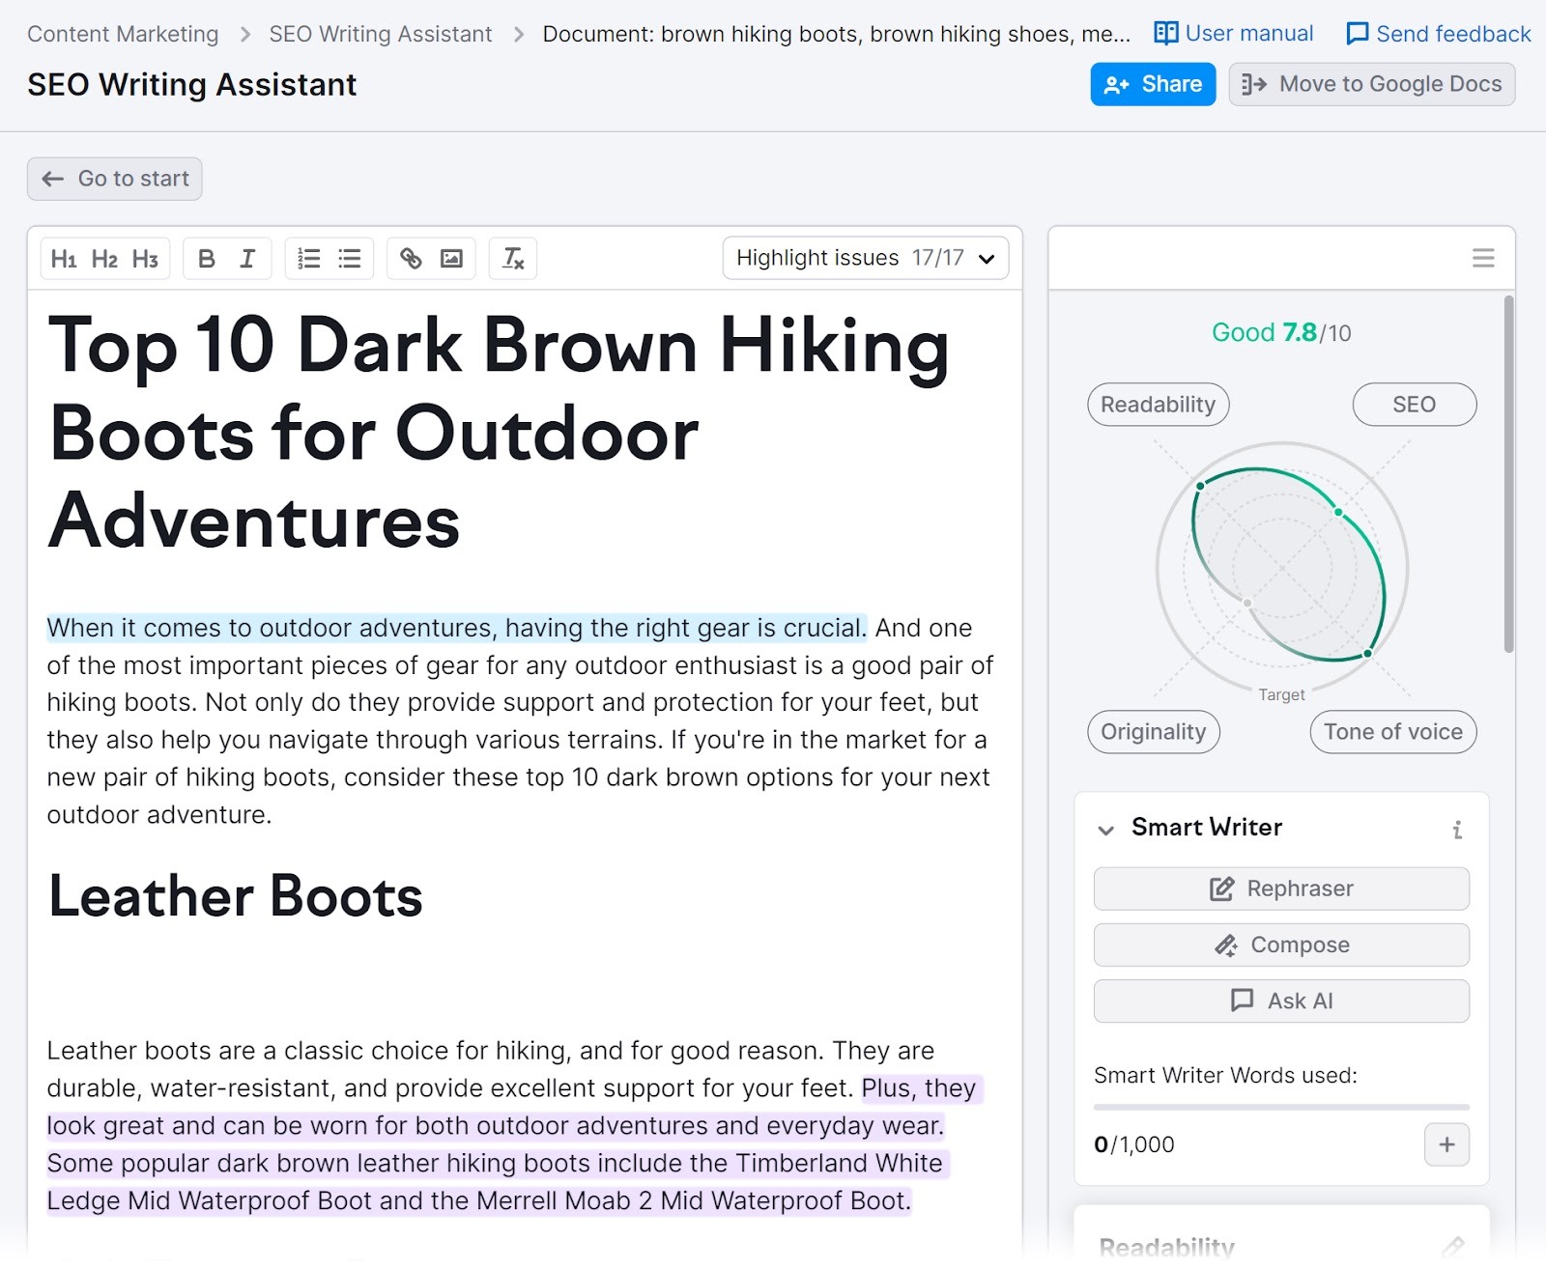Navigate to SEO Writing Assistant breadcrumb
The height and width of the screenshot is (1269, 1546).
coord(380,33)
